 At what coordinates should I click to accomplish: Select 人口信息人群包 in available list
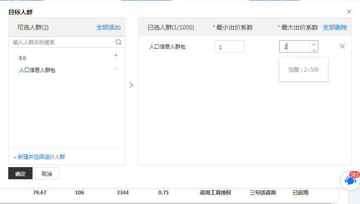pyautogui.click(x=37, y=70)
